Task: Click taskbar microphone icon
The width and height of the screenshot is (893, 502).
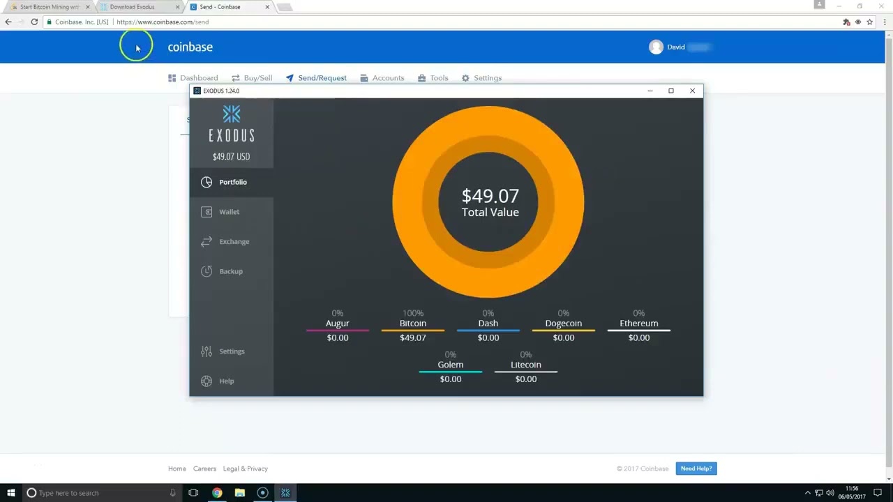Action: coord(172,493)
